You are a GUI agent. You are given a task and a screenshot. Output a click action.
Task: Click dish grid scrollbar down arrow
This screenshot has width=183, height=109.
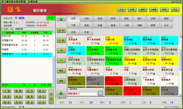[x=180, y=95]
